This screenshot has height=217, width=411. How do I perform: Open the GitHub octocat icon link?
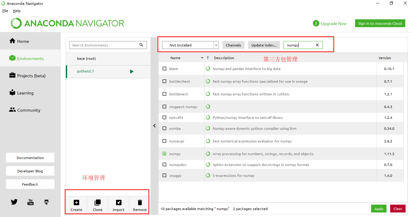47,202
